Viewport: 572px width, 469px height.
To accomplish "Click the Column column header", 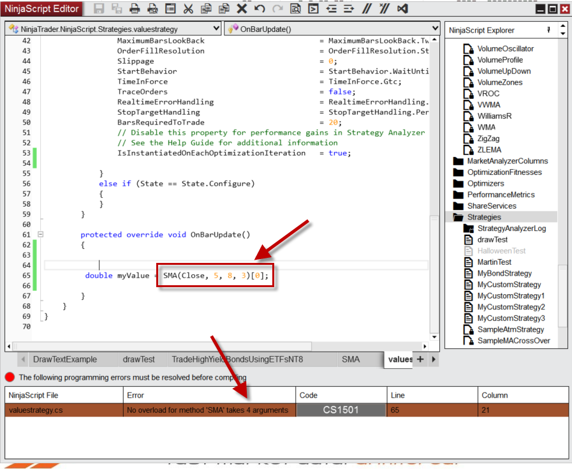I will click(x=523, y=395).
